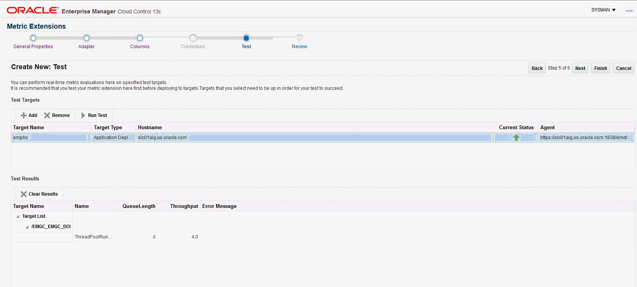The image size is (637, 287).
Task: Click the Run Test play icon
Action: pyautogui.click(x=83, y=115)
